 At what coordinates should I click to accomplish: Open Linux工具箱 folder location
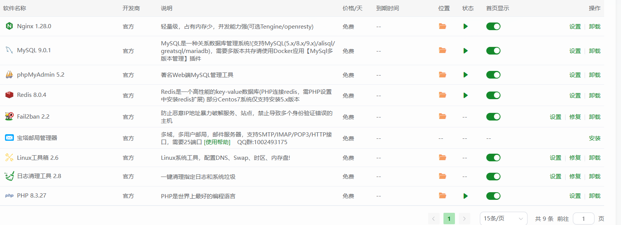point(443,157)
